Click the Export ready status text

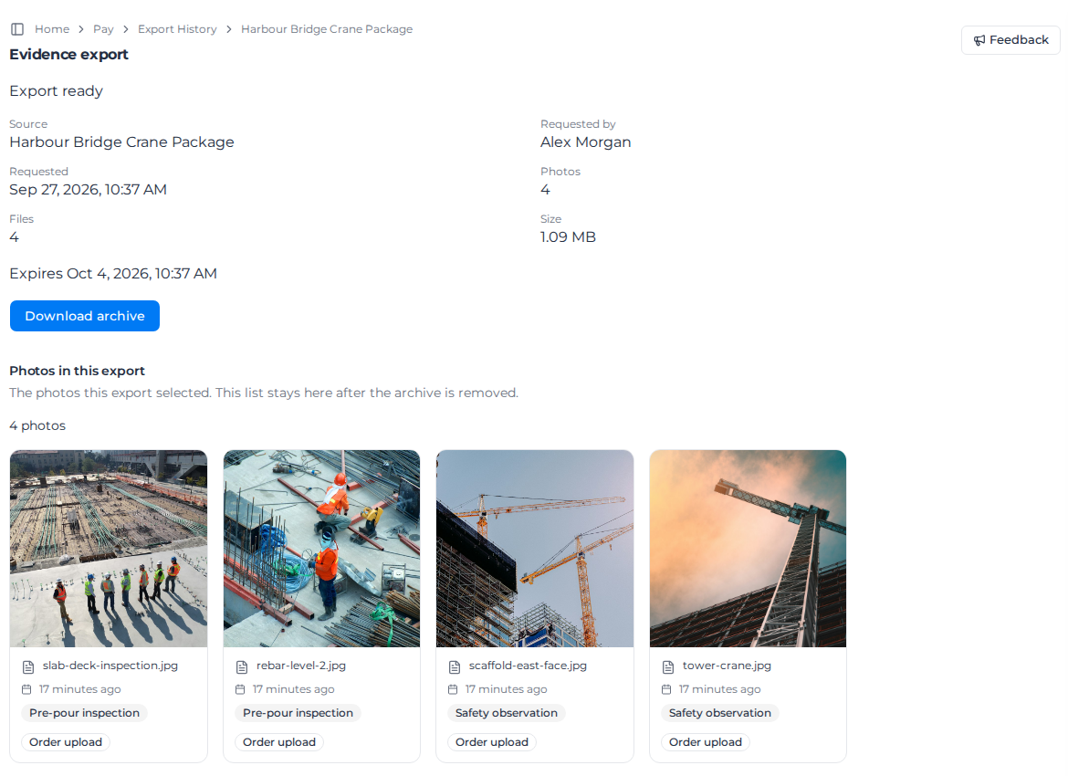tap(56, 90)
